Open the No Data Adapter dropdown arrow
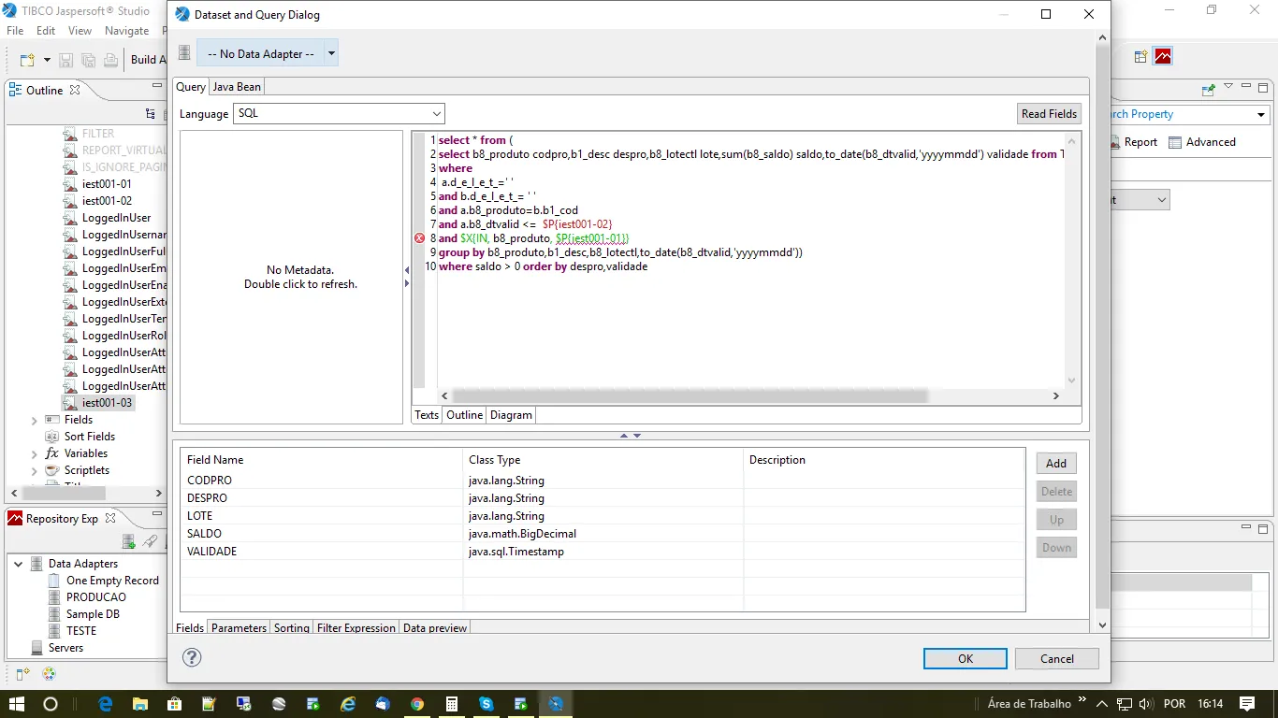Viewport: 1278px width, 718px height. pyautogui.click(x=331, y=54)
